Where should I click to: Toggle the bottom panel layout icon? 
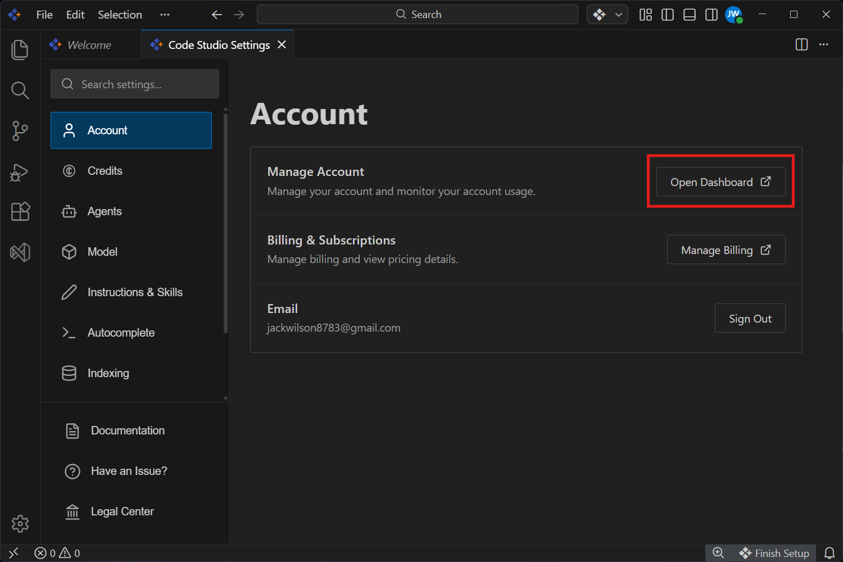coord(690,15)
